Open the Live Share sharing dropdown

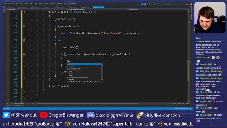tap(155, 4)
